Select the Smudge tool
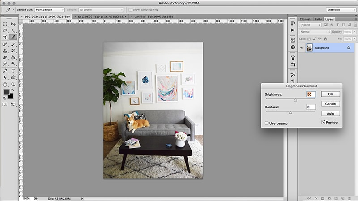 point(5,64)
